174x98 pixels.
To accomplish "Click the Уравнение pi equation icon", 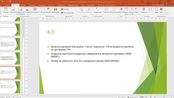I will click(144, 9).
